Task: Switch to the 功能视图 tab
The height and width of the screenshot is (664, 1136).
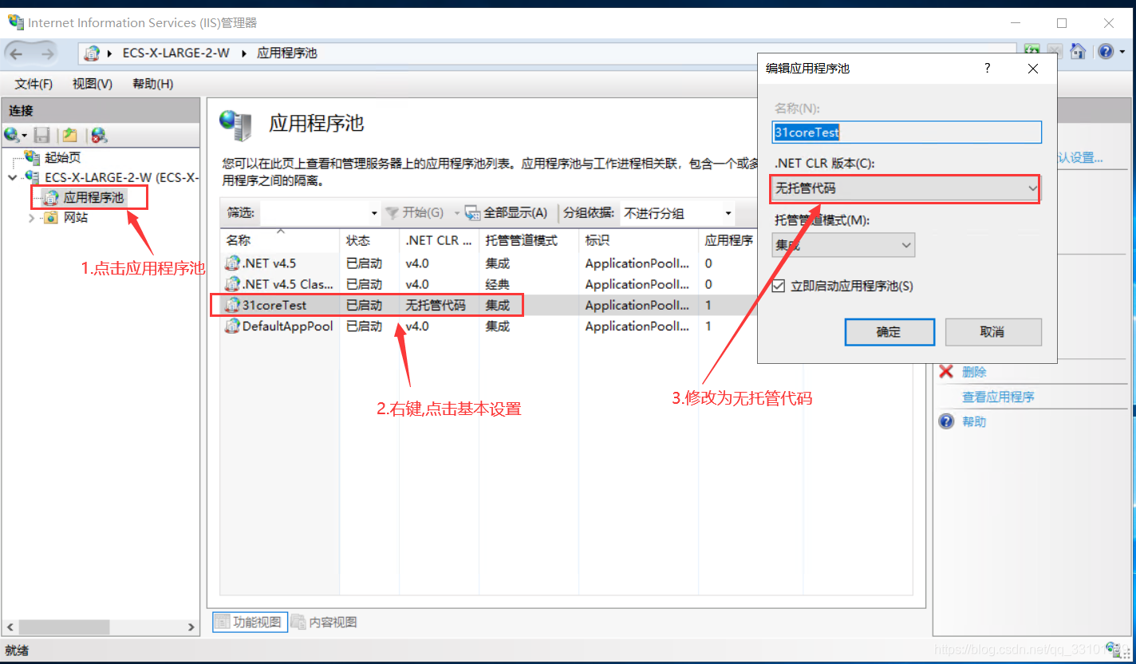Action: tap(249, 622)
